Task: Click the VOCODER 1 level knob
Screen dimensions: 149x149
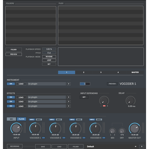Action: [x=35, y=128]
